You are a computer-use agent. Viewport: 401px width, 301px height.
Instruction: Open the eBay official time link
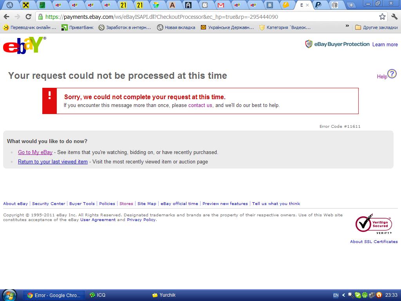point(179,204)
